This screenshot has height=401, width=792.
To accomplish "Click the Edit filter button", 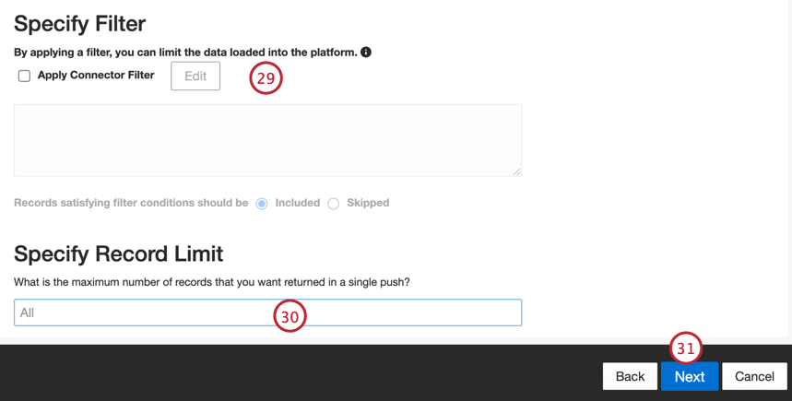I will pyautogui.click(x=195, y=76).
